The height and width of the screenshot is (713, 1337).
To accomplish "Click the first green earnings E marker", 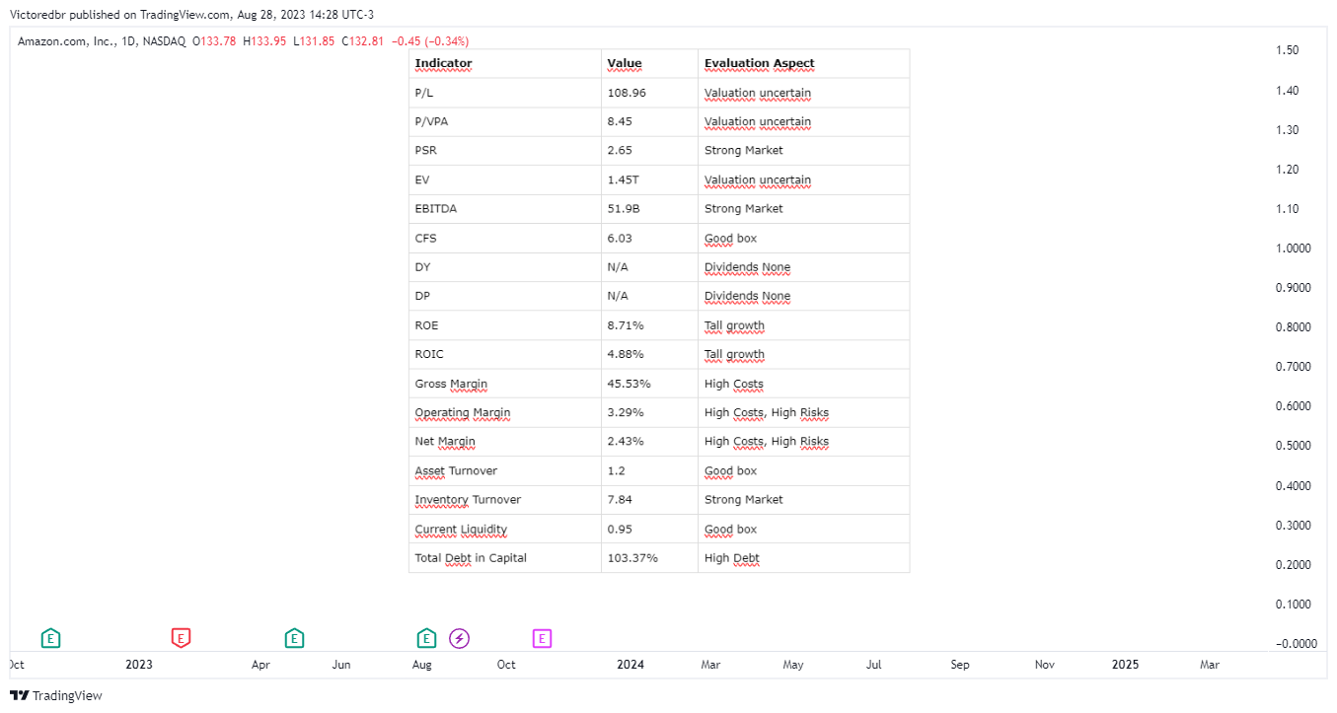I will pos(51,638).
